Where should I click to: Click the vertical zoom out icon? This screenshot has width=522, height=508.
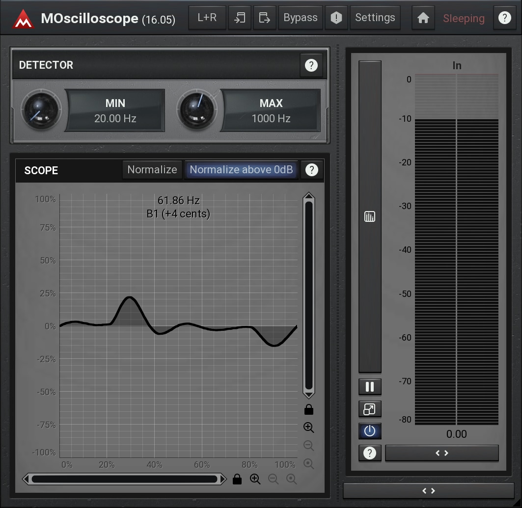(308, 446)
